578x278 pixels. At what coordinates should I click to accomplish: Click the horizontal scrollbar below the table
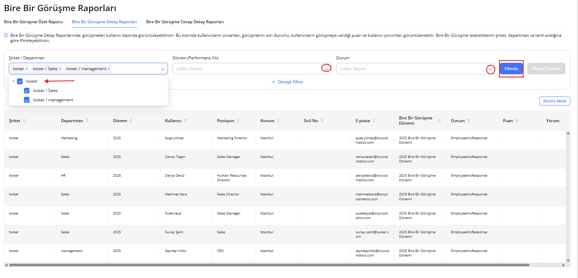click(269, 265)
